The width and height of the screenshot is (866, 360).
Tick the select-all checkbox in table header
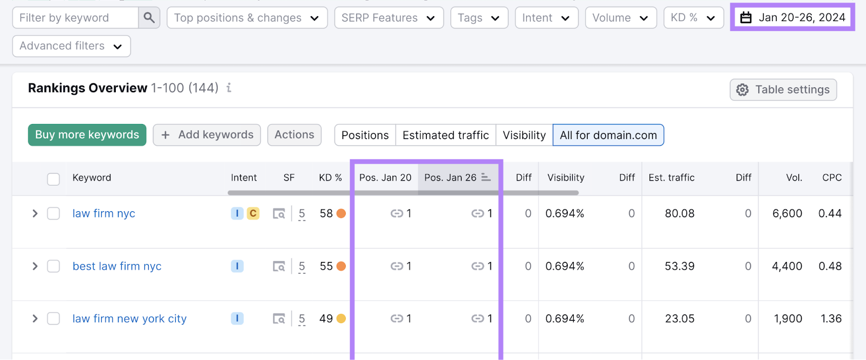tap(54, 179)
